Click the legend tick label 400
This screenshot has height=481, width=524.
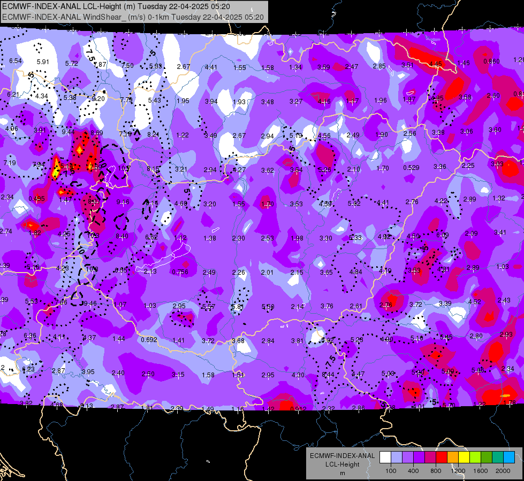coord(413,471)
